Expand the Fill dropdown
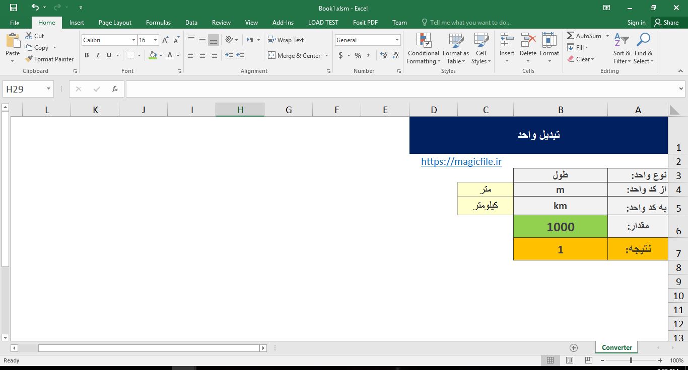 [x=587, y=48]
